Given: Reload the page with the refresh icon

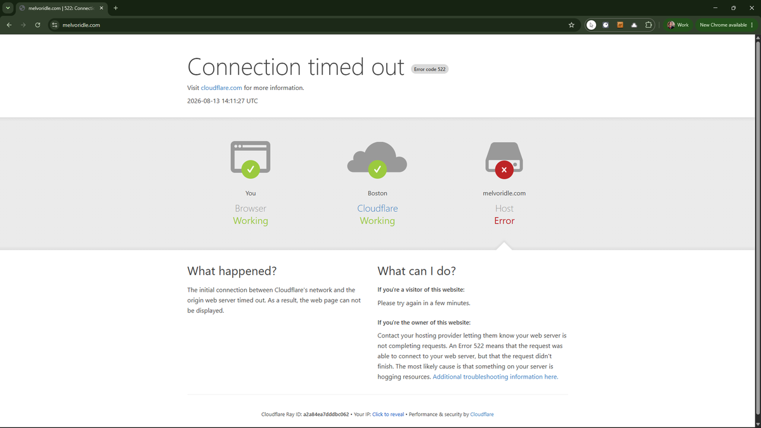Looking at the screenshot, I should tap(38, 25).
